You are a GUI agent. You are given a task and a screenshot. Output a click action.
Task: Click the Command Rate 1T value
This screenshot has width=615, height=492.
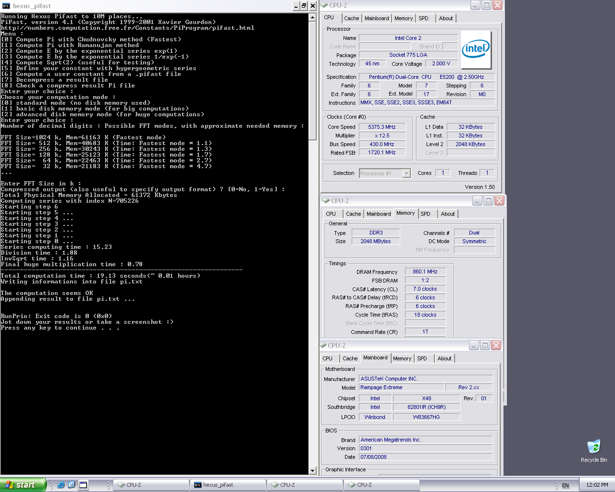425,332
